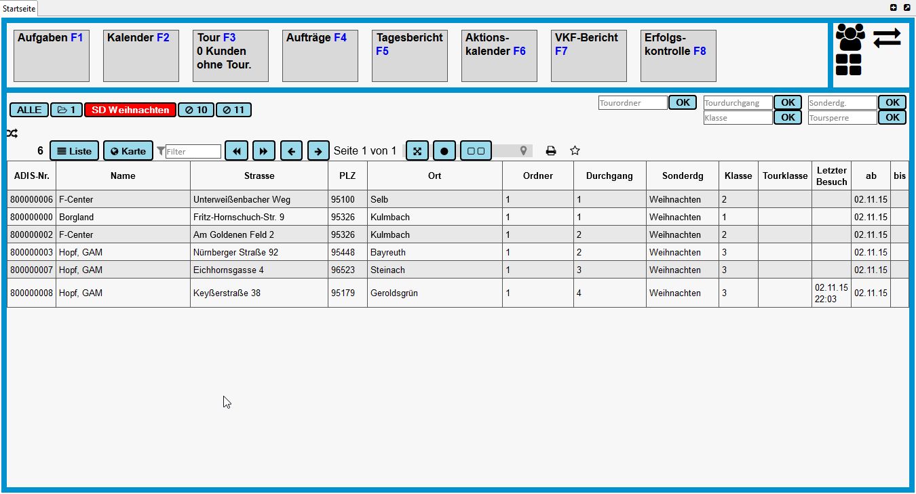The image size is (916, 494).
Task: Switch to Liste view
Action: click(75, 151)
